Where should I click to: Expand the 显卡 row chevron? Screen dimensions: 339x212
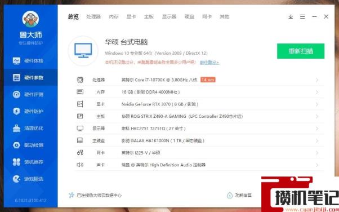tap(317, 104)
